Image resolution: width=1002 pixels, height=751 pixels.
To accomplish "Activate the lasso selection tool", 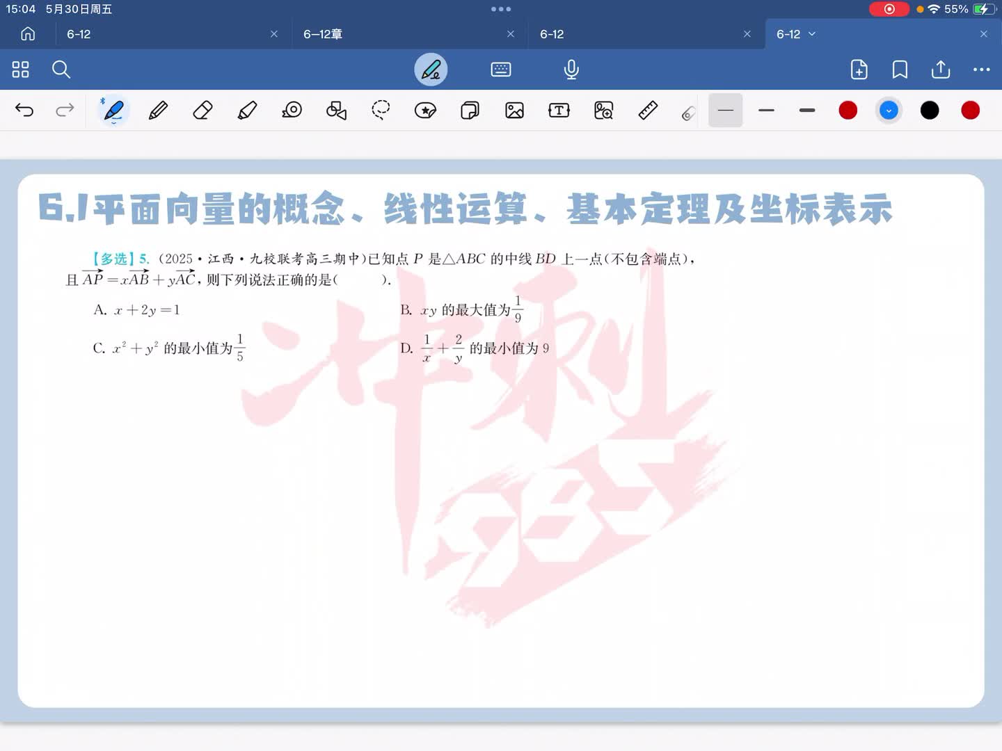I will (381, 111).
